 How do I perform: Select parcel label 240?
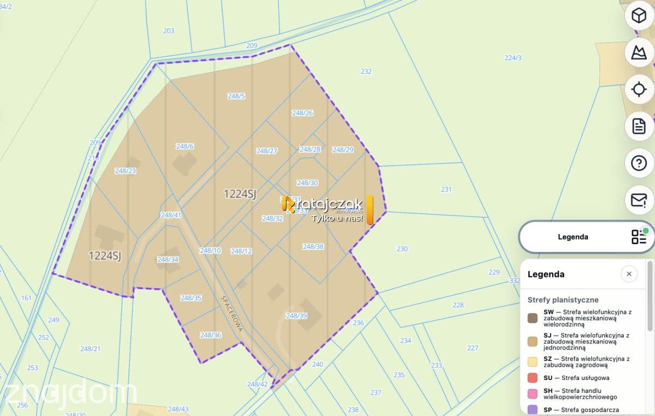(318, 365)
